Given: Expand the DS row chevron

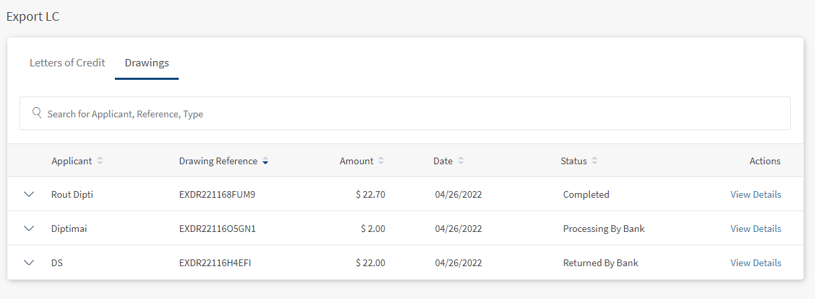Looking at the screenshot, I should [x=28, y=262].
